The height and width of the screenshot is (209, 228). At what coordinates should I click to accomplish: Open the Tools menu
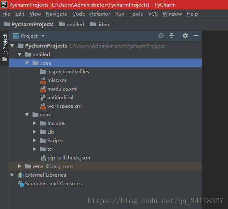coord(136,14)
